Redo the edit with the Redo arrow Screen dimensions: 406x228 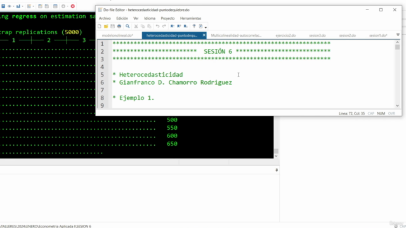pyautogui.click(x=164, y=26)
